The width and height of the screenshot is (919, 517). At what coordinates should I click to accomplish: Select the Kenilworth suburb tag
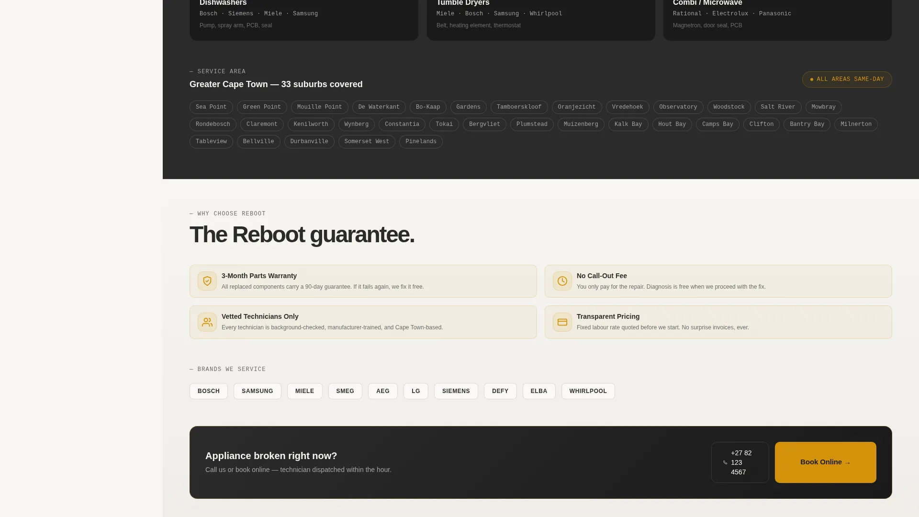(311, 124)
